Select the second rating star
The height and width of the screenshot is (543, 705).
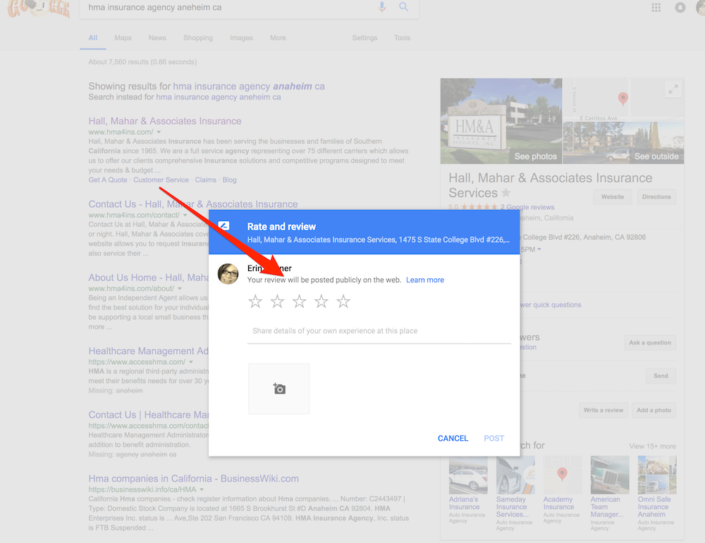pos(277,301)
